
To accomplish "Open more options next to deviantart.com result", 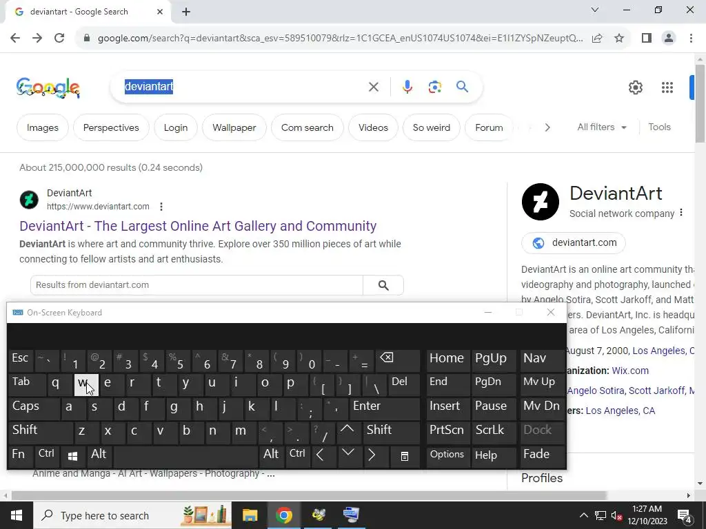I will coord(161,207).
